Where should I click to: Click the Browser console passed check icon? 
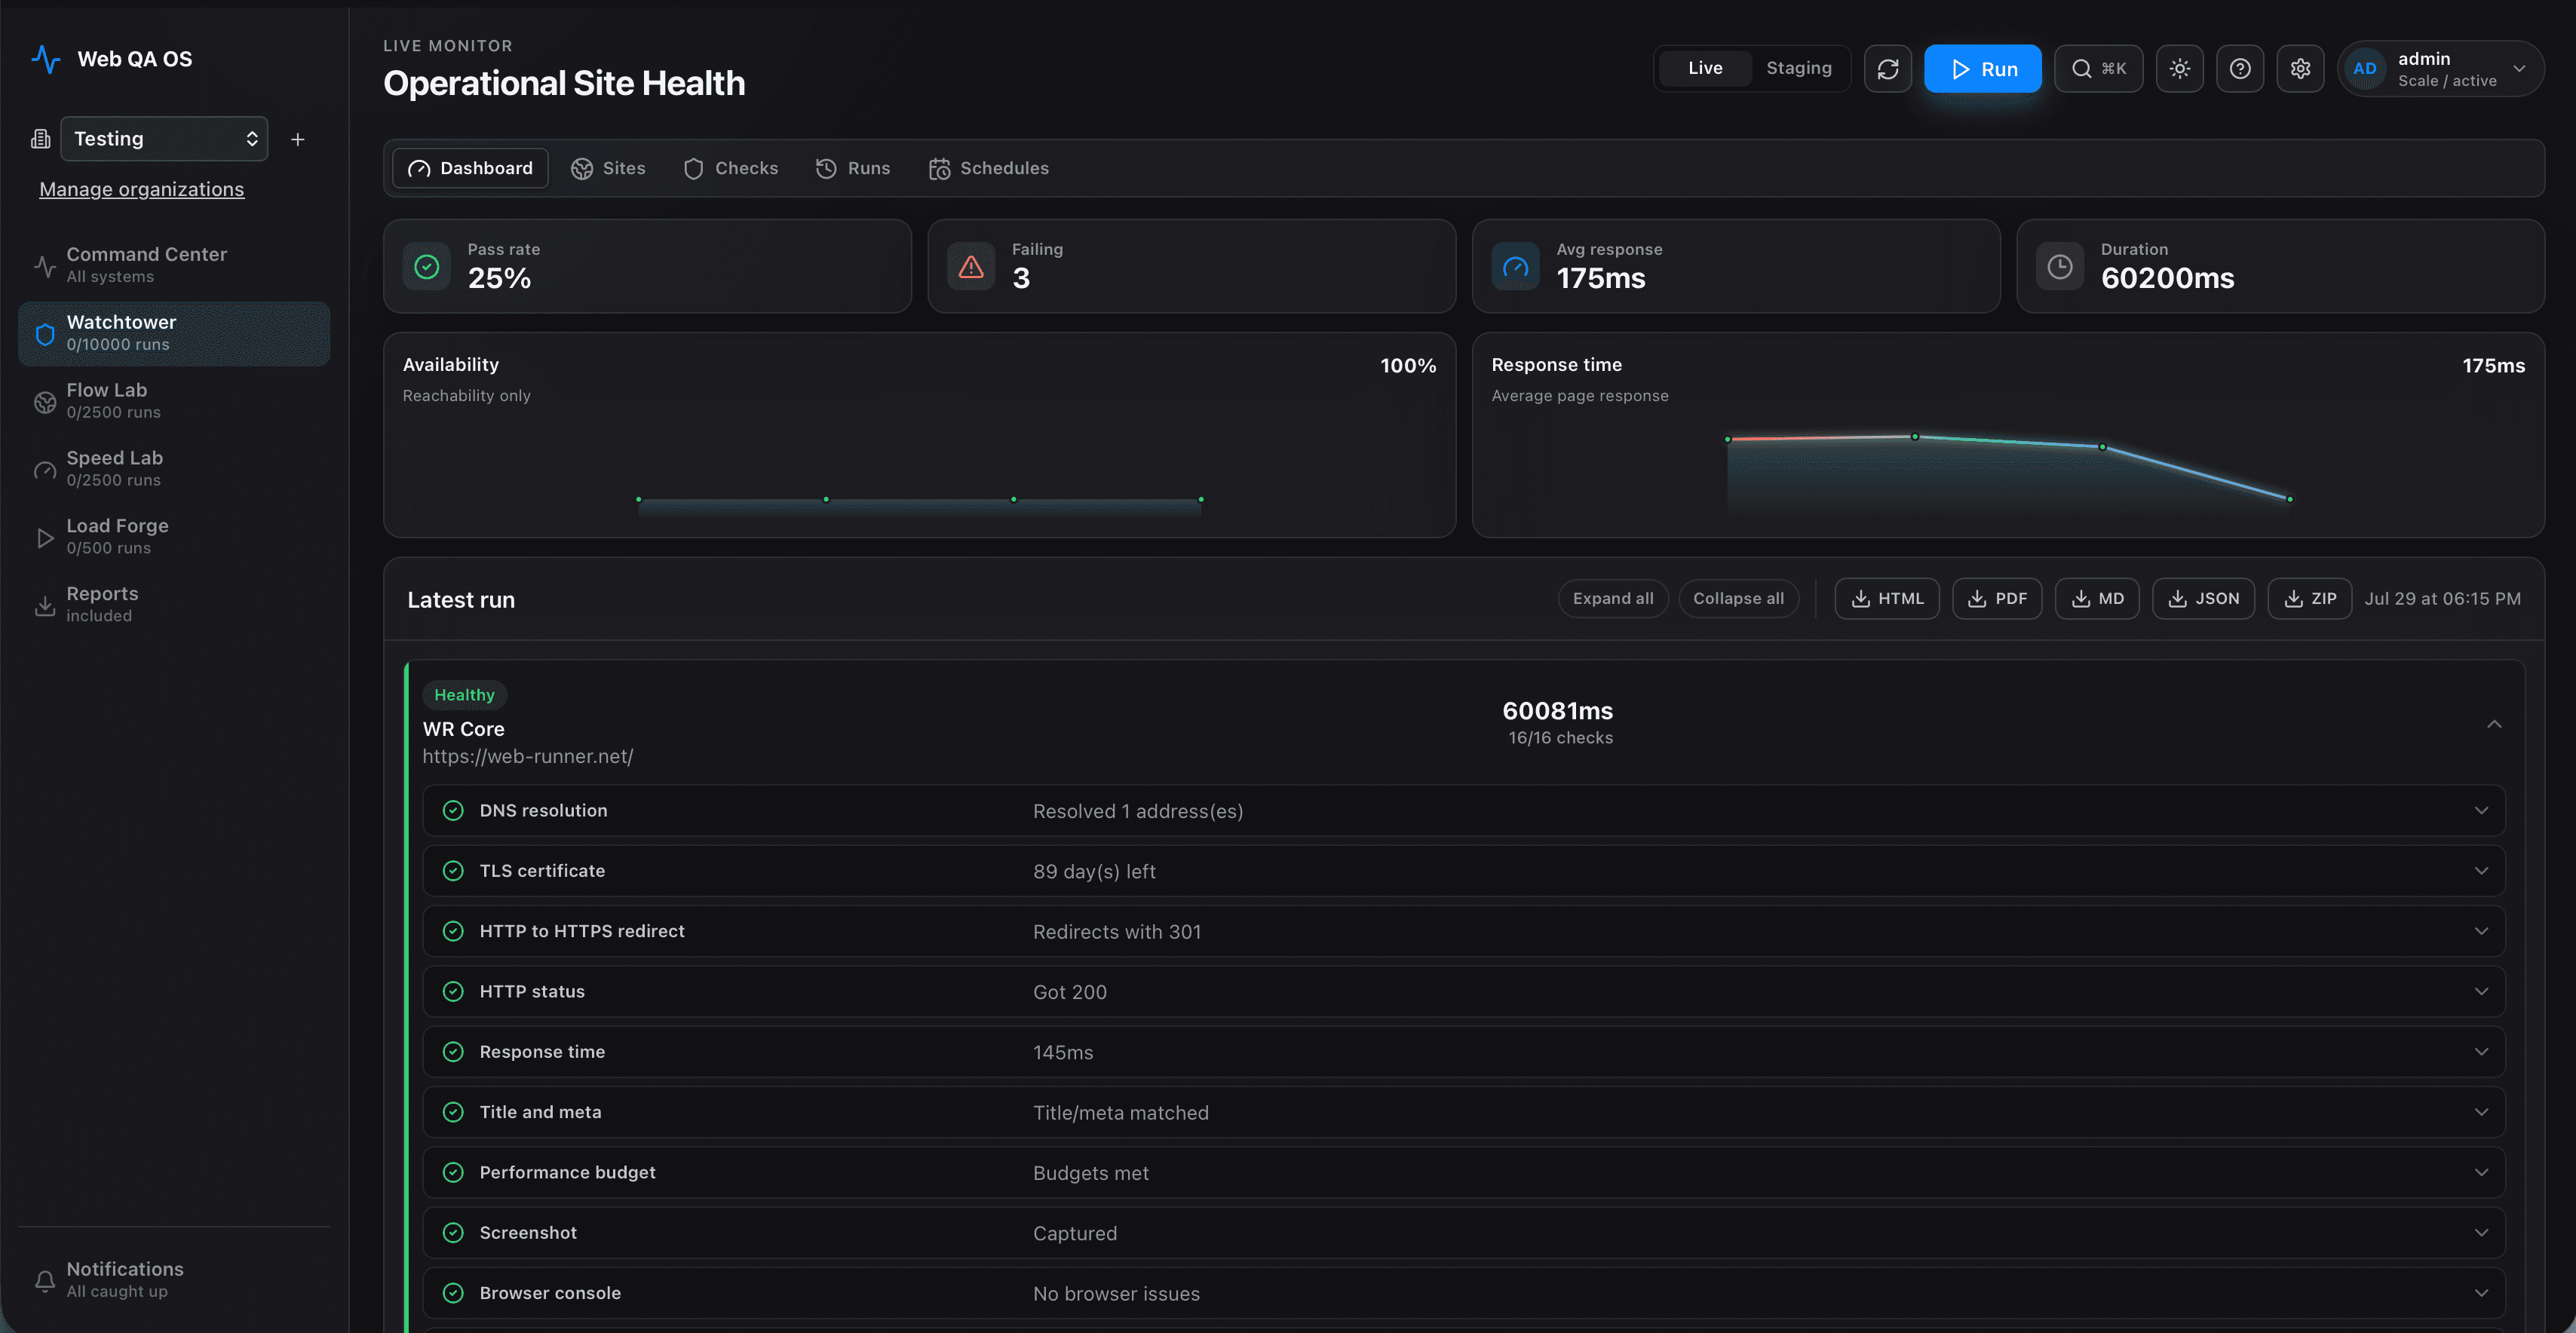click(453, 1293)
